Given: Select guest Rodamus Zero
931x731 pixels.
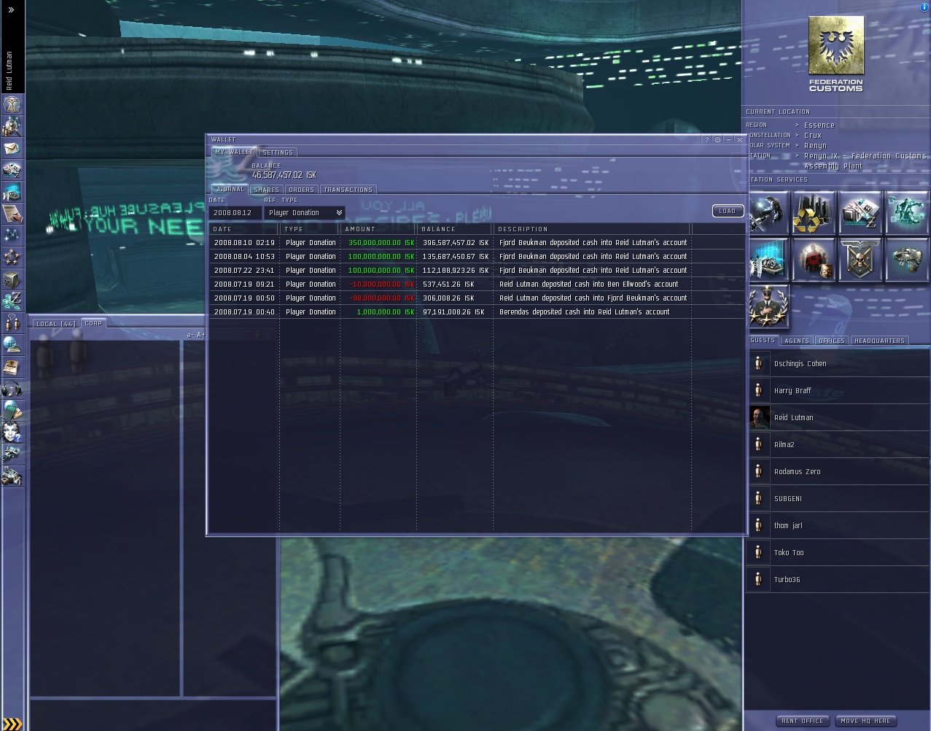Looking at the screenshot, I should point(838,471).
